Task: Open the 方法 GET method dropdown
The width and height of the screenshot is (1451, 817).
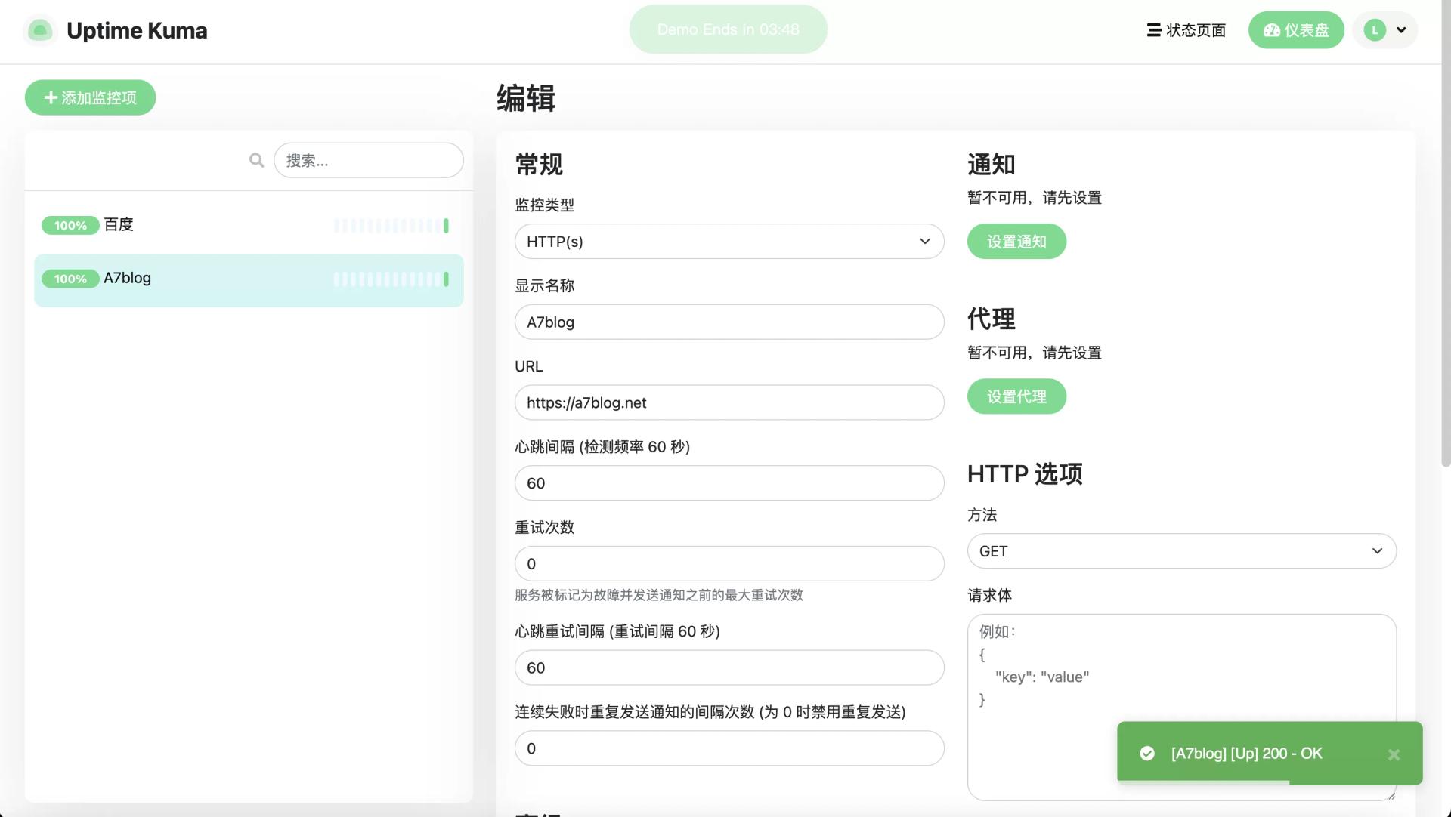Action: (x=1181, y=551)
